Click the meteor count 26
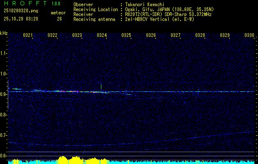The height and width of the screenshot is (164, 258). (59, 19)
